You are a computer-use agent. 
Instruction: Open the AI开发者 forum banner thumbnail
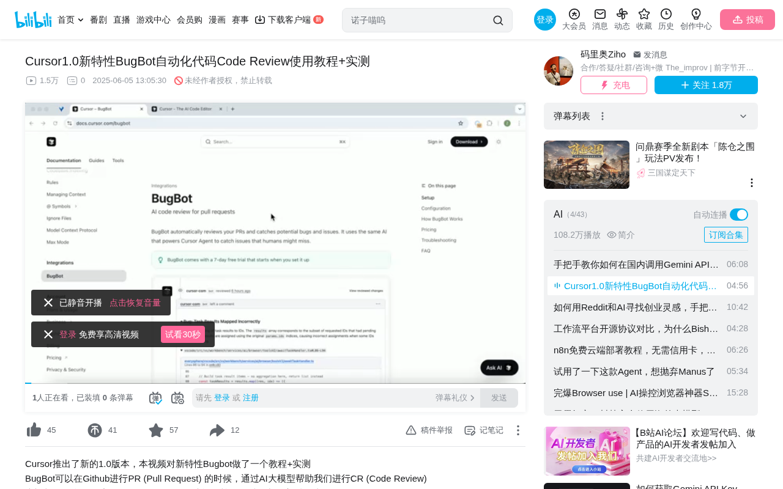(587, 451)
